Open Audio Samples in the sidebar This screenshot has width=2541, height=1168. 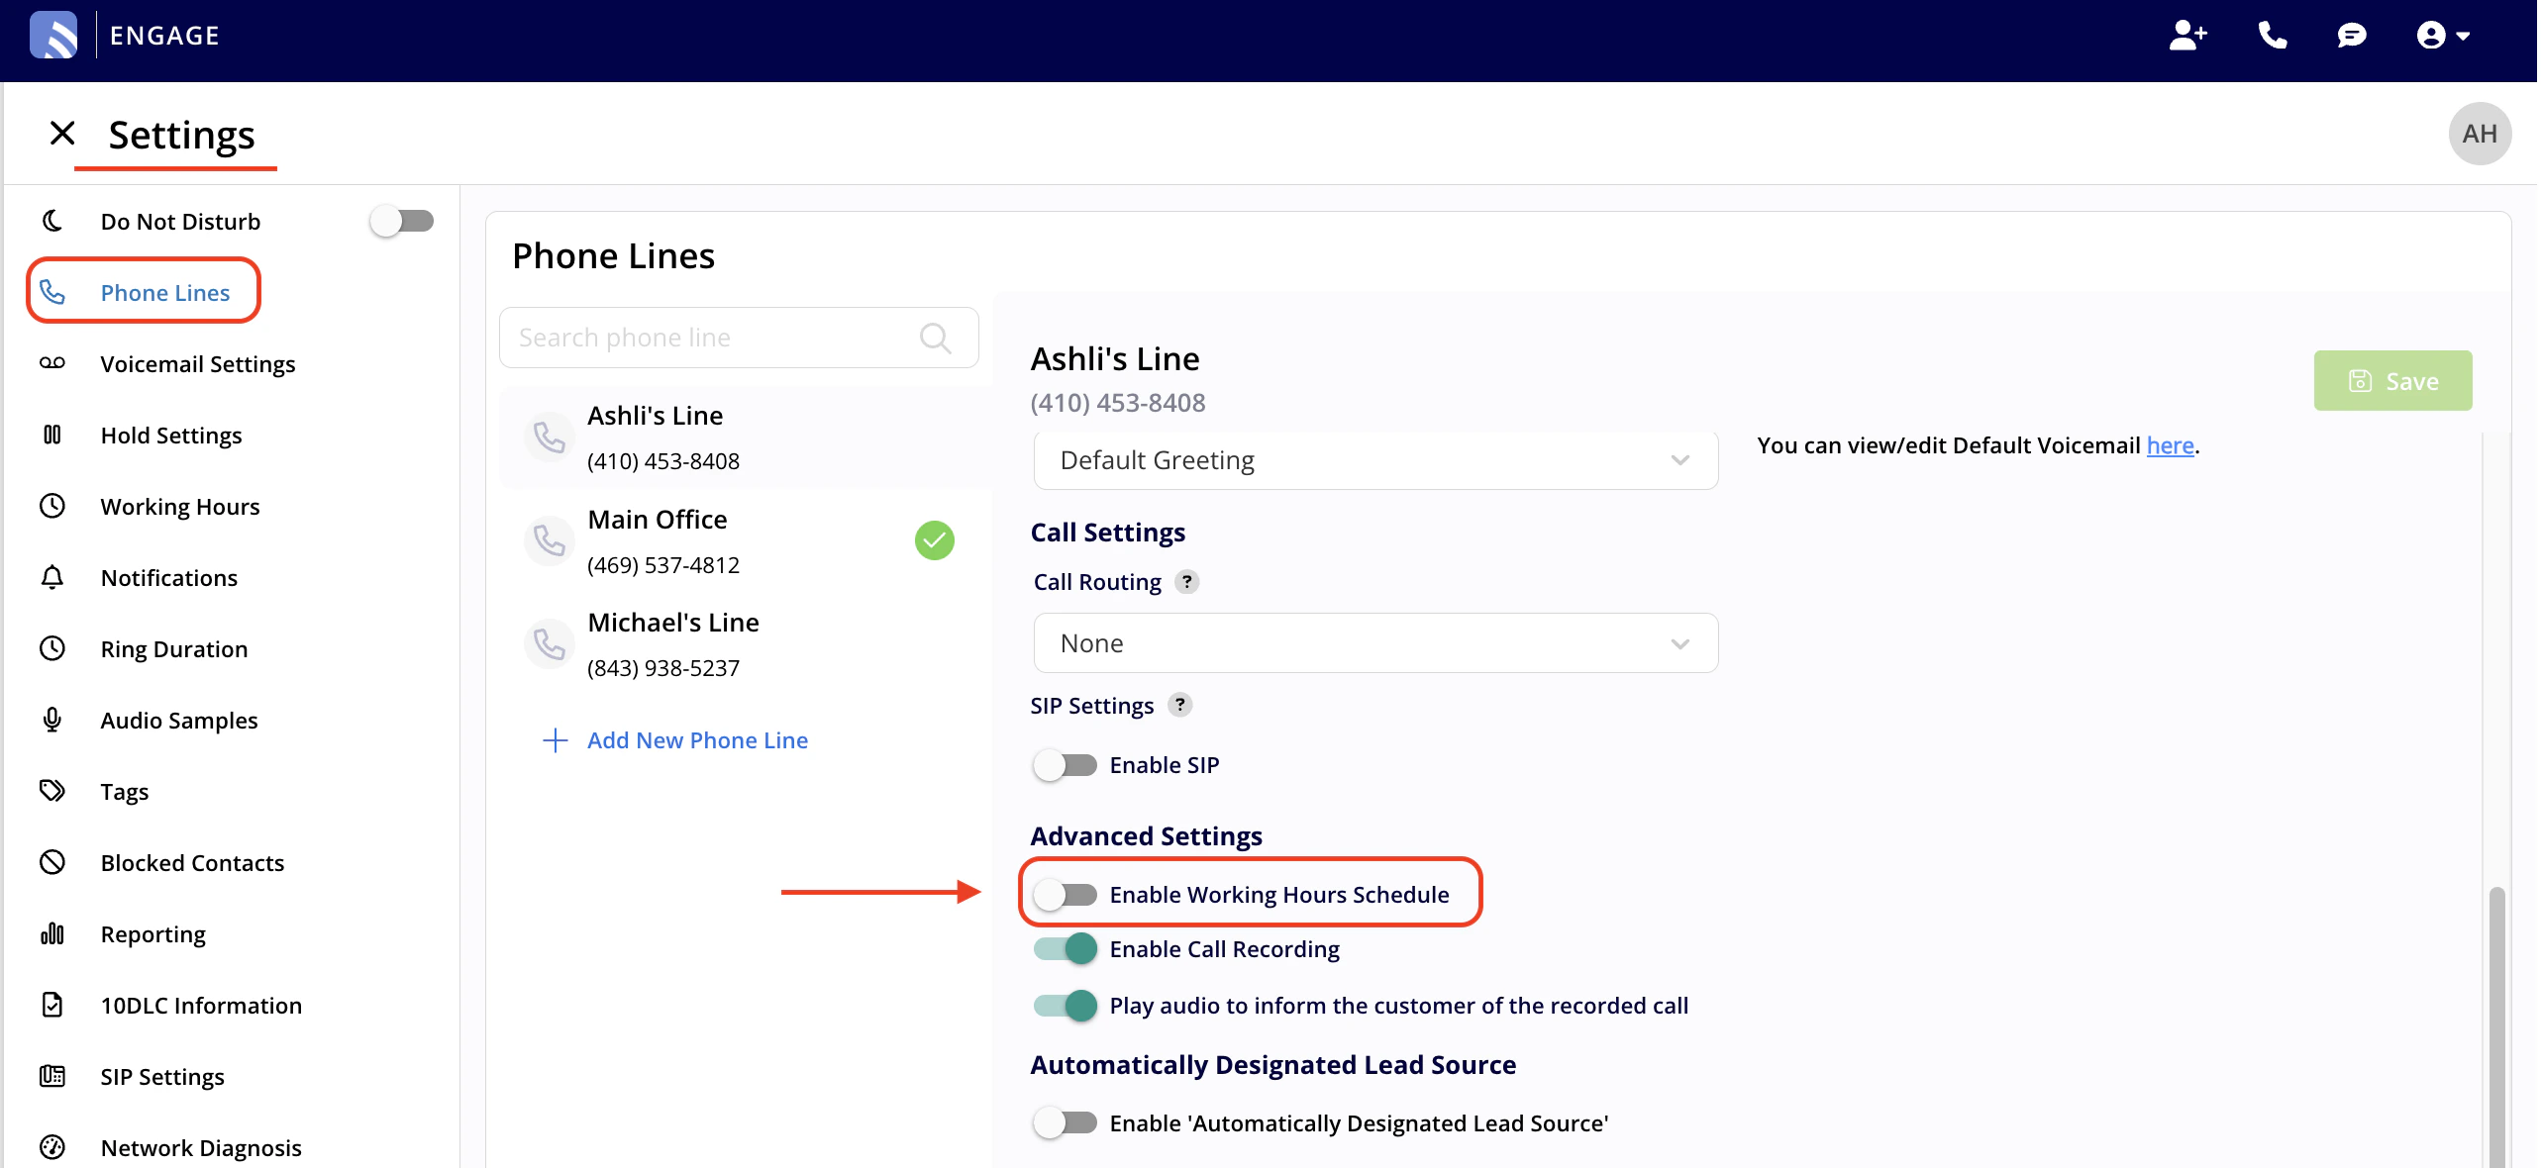point(179,720)
